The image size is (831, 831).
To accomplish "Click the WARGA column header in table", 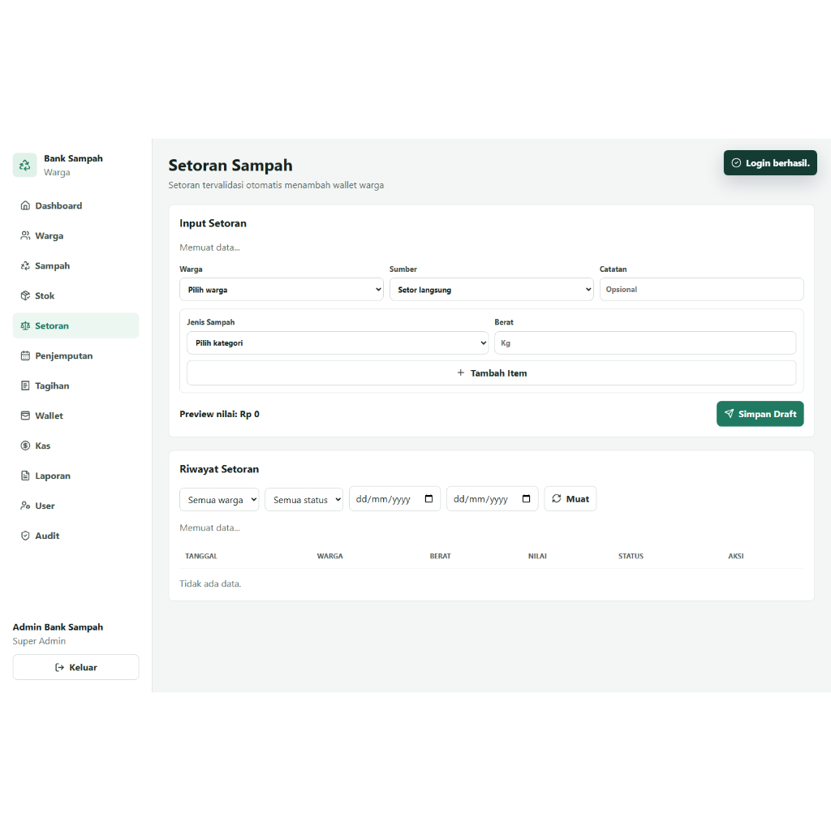I will click(x=329, y=556).
